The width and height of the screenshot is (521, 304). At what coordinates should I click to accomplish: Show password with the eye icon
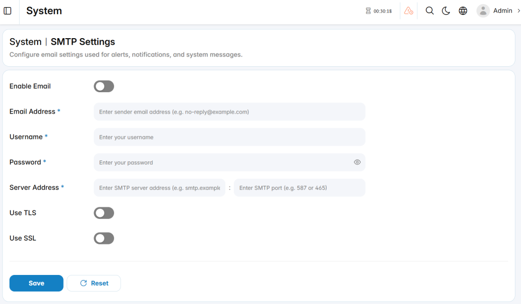pyautogui.click(x=357, y=162)
